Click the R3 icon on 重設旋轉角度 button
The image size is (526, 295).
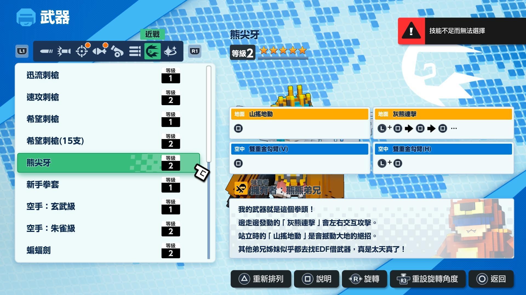coord(403,279)
